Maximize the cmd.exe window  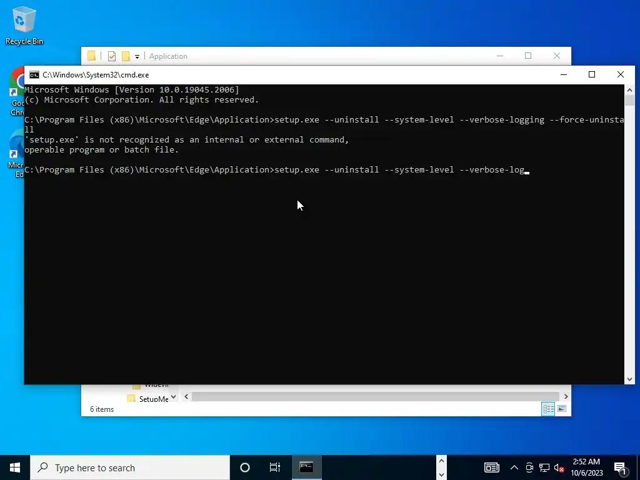592,75
